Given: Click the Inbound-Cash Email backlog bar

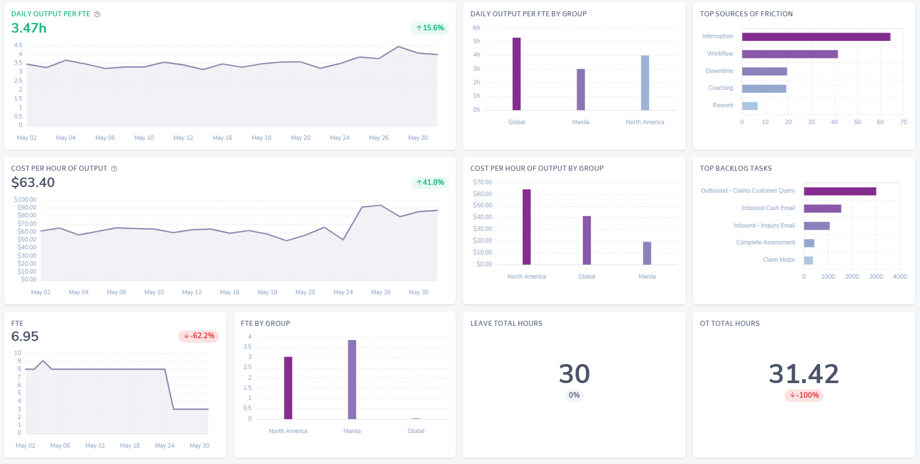Looking at the screenshot, I should coord(822,208).
